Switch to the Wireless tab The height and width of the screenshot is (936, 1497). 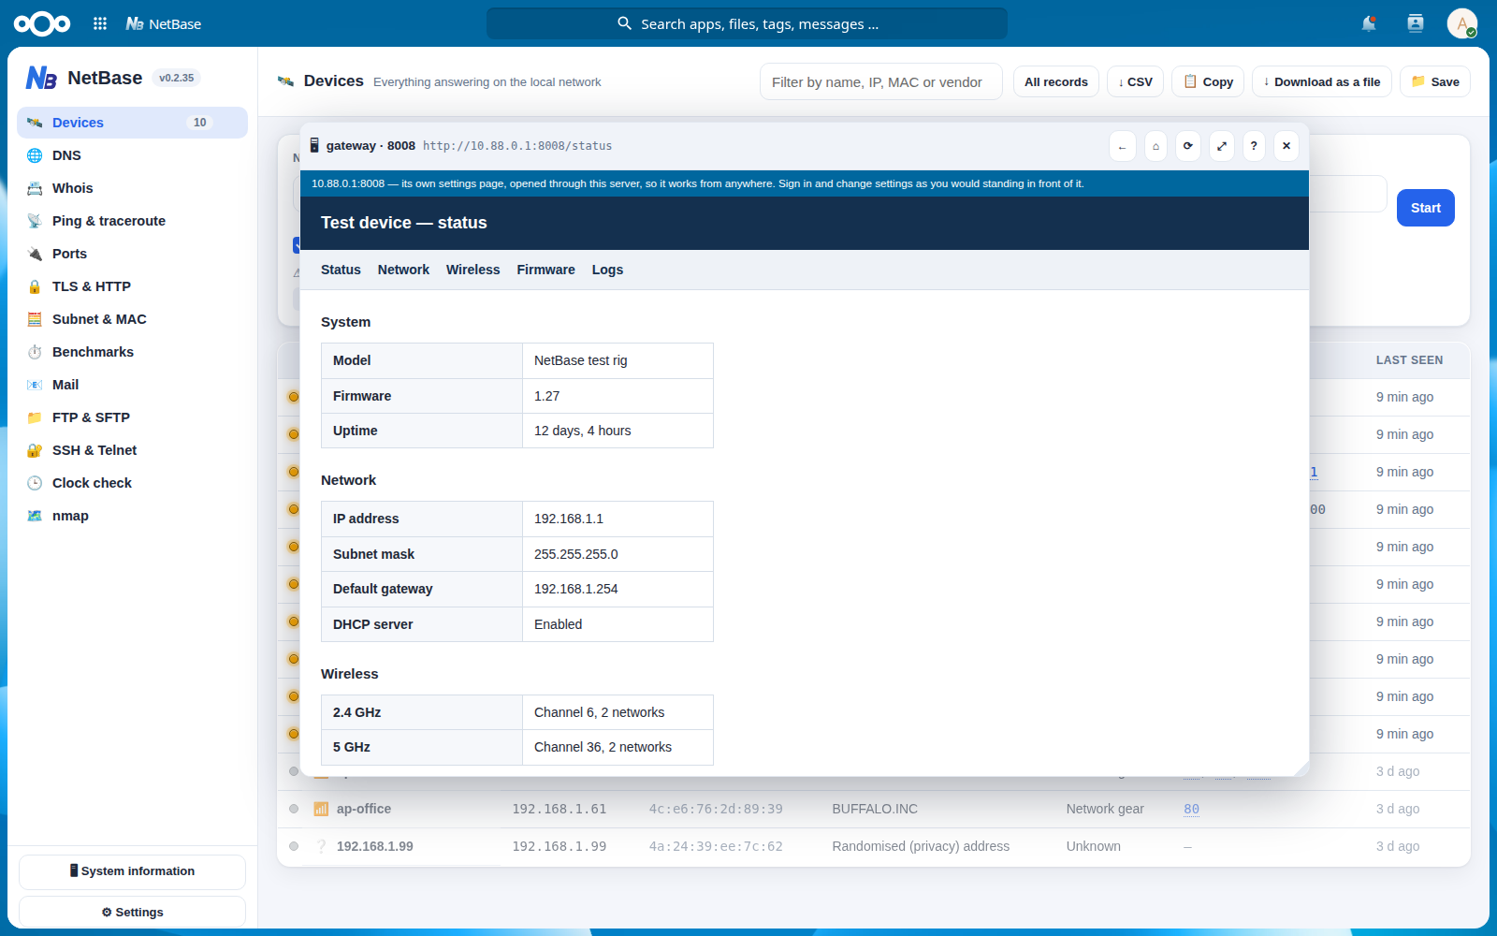coord(472,270)
